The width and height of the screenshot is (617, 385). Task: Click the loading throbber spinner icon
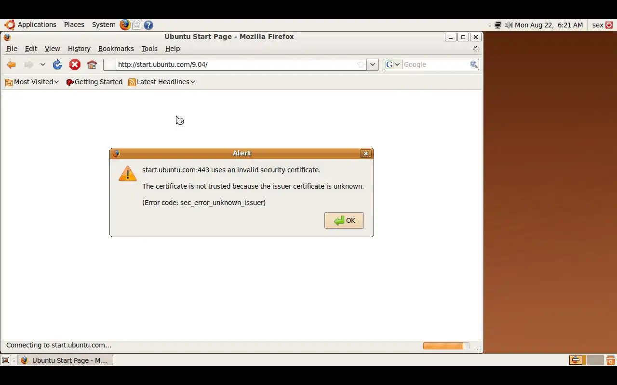pyautogui.click(x=476, y=49)
